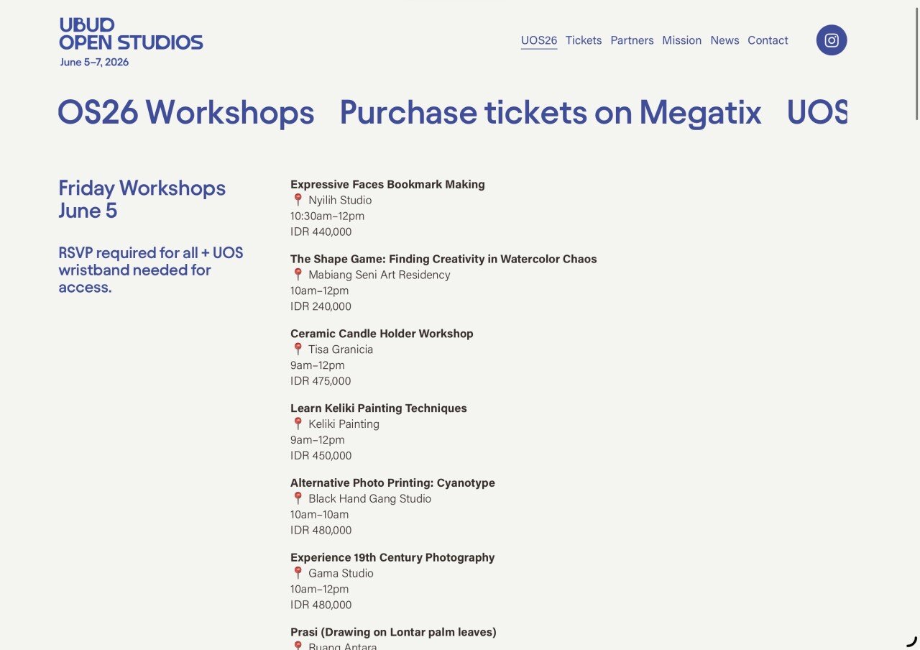Image resolution: width=920 pixels, height=650 pixels.
Task: Navigate to the Mission page
Action: (x=682, y=40)
